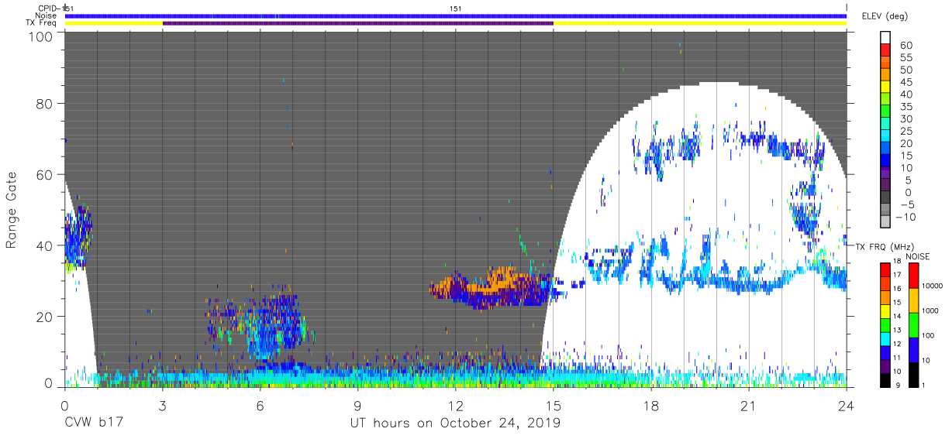Click ELEV legend value '25'
952x439 pixels.
906,132
